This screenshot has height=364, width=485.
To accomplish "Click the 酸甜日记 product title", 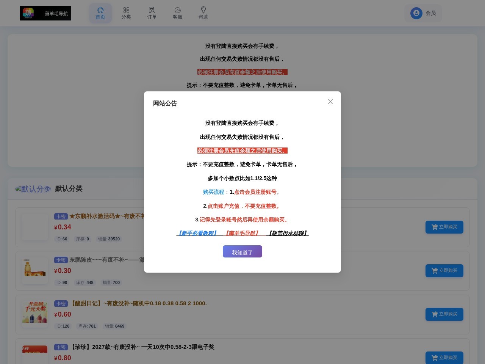I will pyautogui.click(x=138, y=303).
